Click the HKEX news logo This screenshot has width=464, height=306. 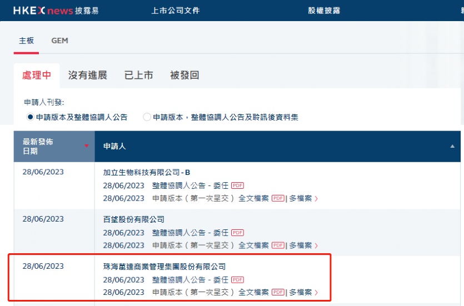[x=56, y=11]
